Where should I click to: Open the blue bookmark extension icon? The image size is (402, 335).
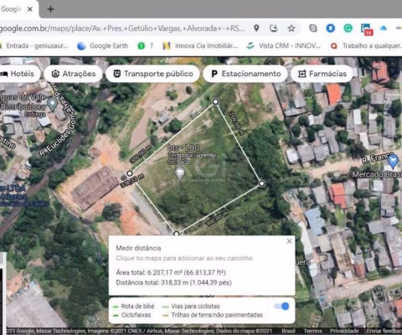[331, 28]
